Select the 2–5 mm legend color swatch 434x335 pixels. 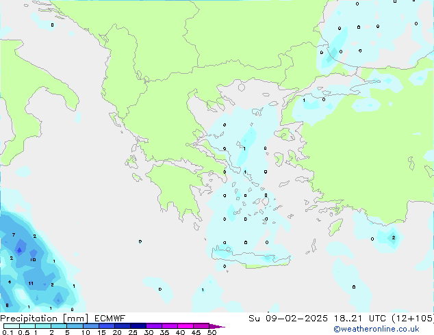coord(59,326)
